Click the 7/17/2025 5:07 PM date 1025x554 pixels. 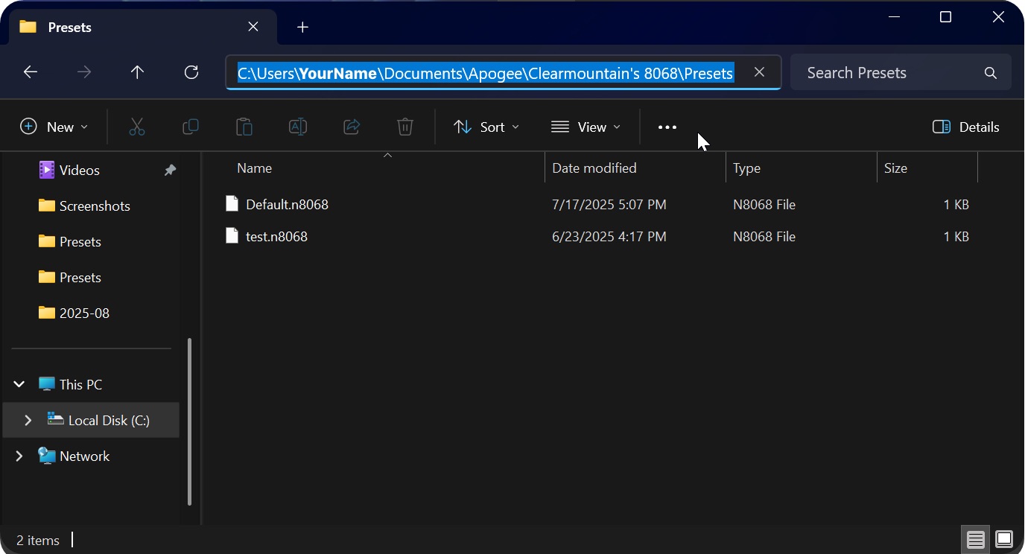click(x=609, y=205)
